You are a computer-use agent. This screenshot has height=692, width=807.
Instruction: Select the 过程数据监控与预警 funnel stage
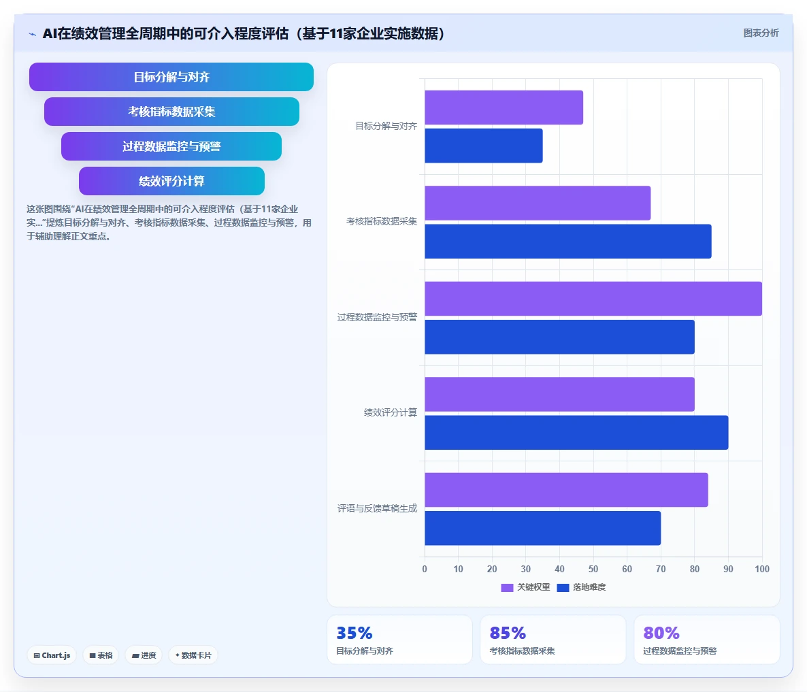pos(171,146)
